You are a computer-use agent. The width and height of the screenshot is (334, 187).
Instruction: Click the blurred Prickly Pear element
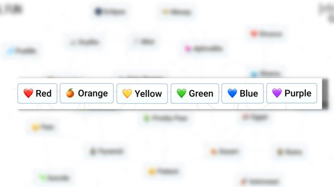pos(166,118)
